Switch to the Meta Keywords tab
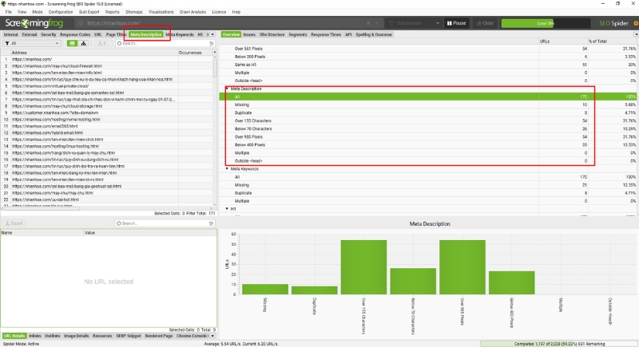The image size is (639, 359). point(180,34)
